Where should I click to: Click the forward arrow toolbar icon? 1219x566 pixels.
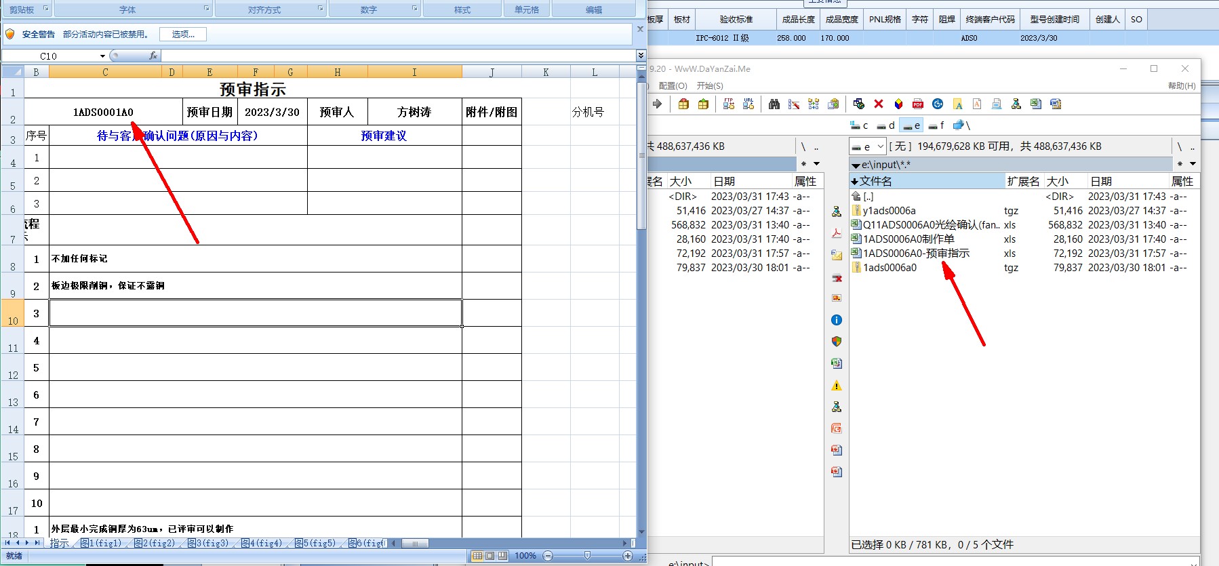657,104
